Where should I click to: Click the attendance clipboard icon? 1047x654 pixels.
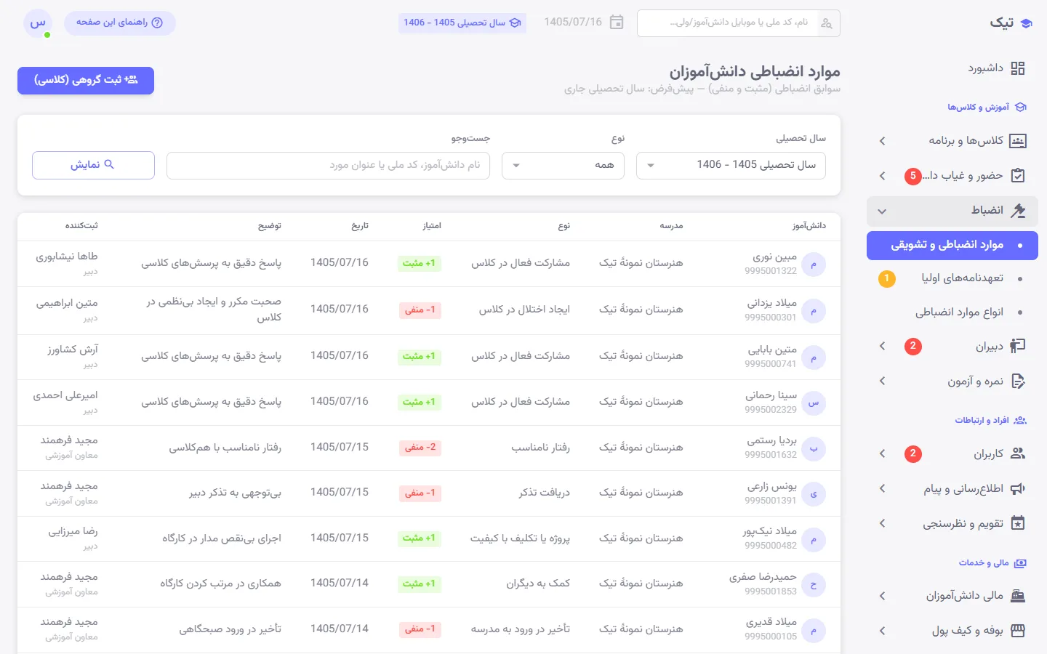(1018, 175)
